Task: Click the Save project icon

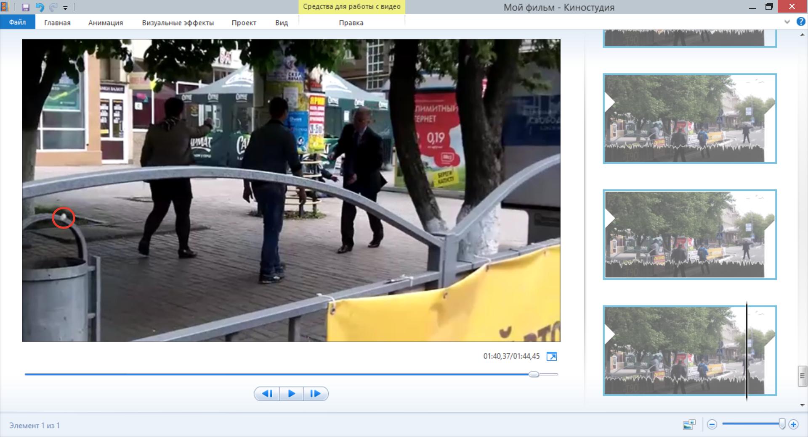Action: (x=26, y=7)
